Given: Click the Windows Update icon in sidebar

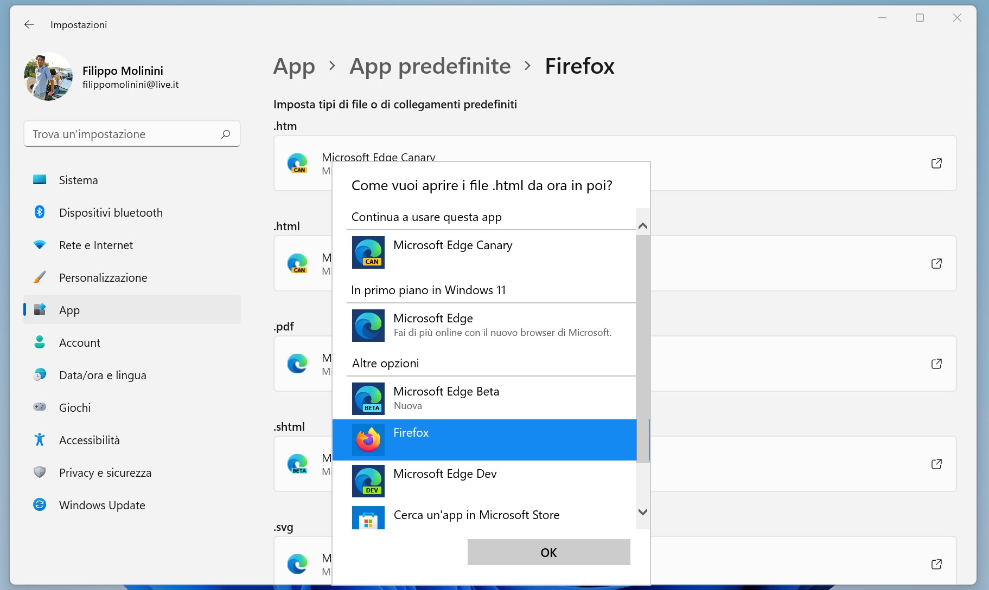Looking at the screenshot, I should [40, 505].
